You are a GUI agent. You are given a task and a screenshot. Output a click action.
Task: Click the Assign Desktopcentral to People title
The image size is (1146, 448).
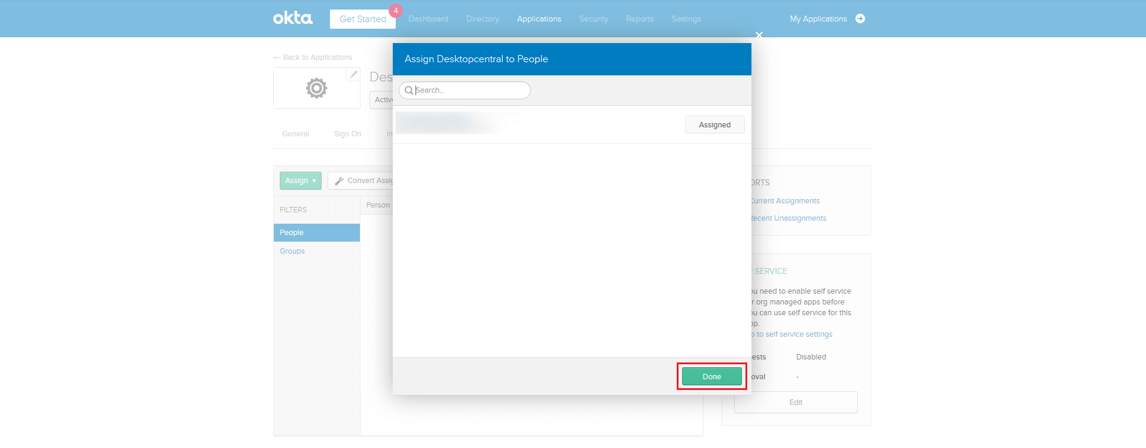pos(476,59)
